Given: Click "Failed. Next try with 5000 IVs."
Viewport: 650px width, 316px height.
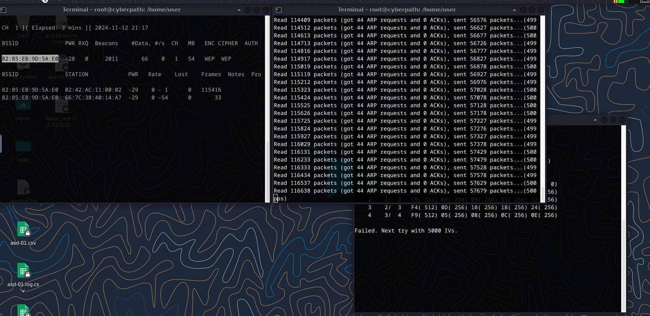Looking at the screenshot, I should pyautogui.click(x=406, y=231).
